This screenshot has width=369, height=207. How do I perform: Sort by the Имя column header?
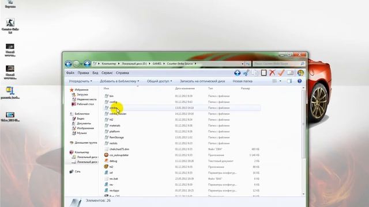click(x=106, y=89)
